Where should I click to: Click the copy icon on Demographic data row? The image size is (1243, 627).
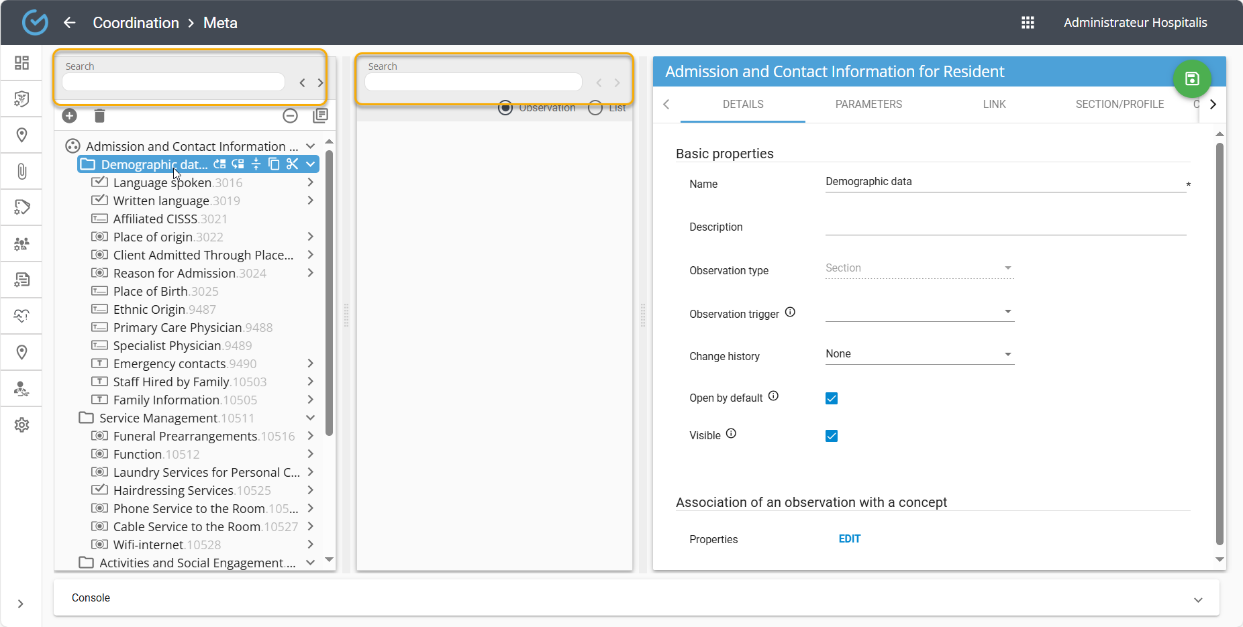[x=274, y=164]
